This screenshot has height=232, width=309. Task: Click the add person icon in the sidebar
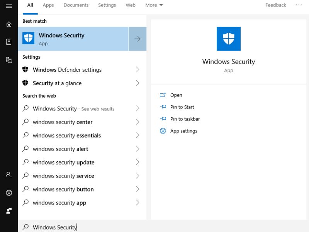coord(9,175)
